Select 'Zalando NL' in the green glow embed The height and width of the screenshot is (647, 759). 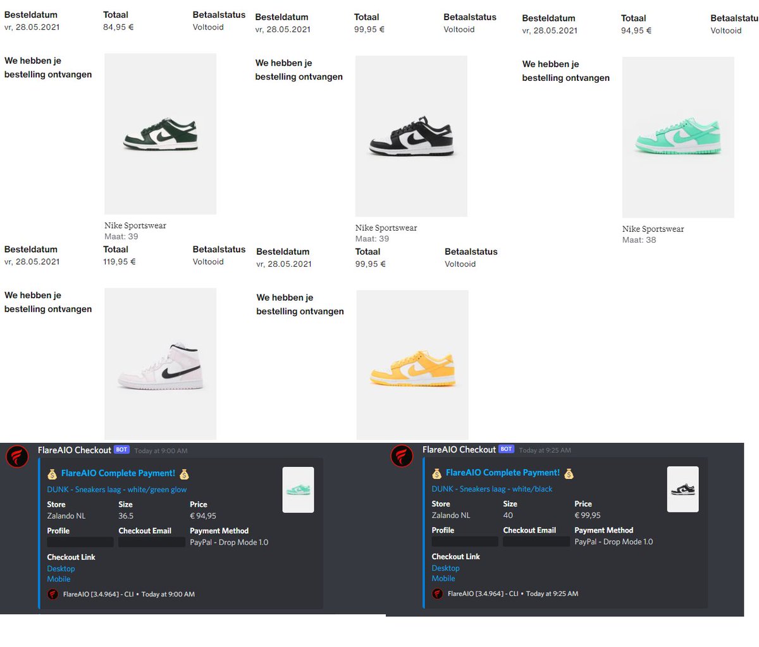tap(66, 516)
